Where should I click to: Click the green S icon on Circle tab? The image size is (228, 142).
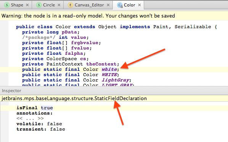pos(39,5)
